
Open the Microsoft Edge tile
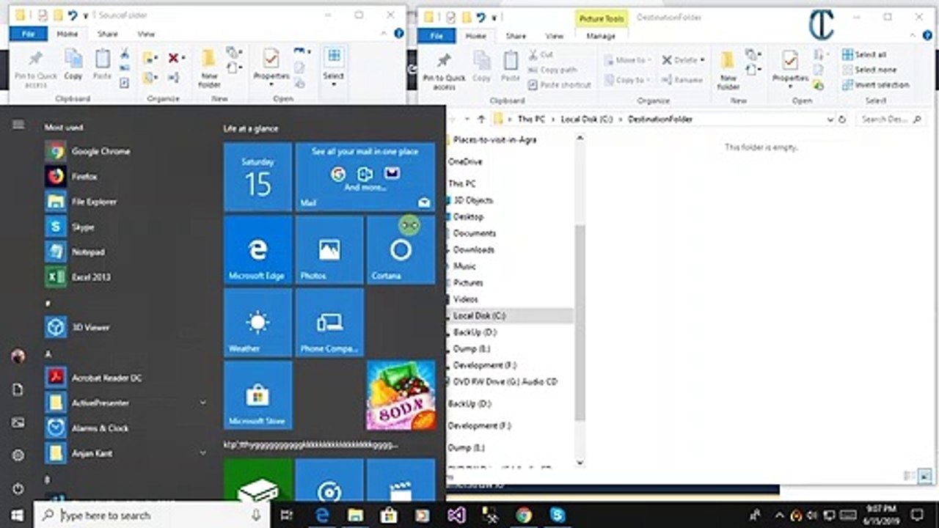pos(257,250)
